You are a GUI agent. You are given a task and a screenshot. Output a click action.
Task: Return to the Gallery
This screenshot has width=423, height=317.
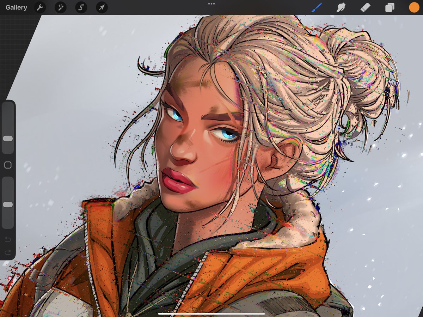[16, 7]
